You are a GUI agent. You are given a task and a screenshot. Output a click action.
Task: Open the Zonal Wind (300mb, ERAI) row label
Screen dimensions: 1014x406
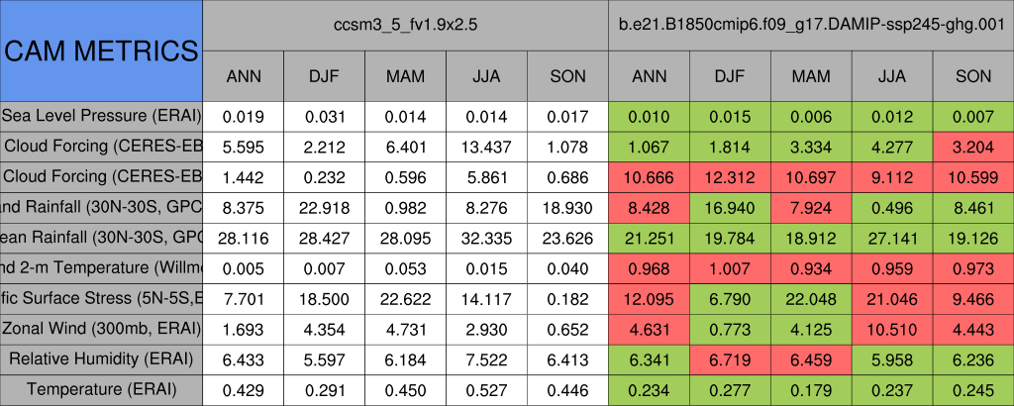tap(101, 329)
